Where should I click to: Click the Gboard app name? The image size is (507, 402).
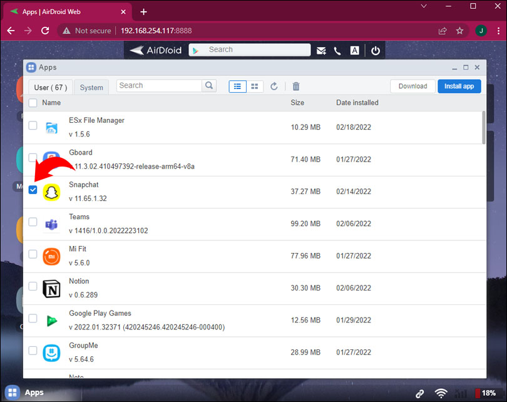[x=81, y=153]
